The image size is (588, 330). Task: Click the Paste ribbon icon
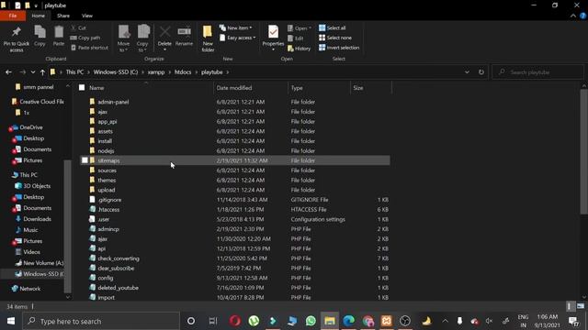point(59,37)
